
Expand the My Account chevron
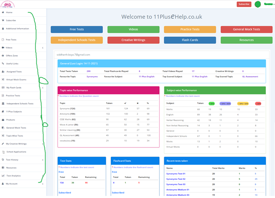coord(43,184)
